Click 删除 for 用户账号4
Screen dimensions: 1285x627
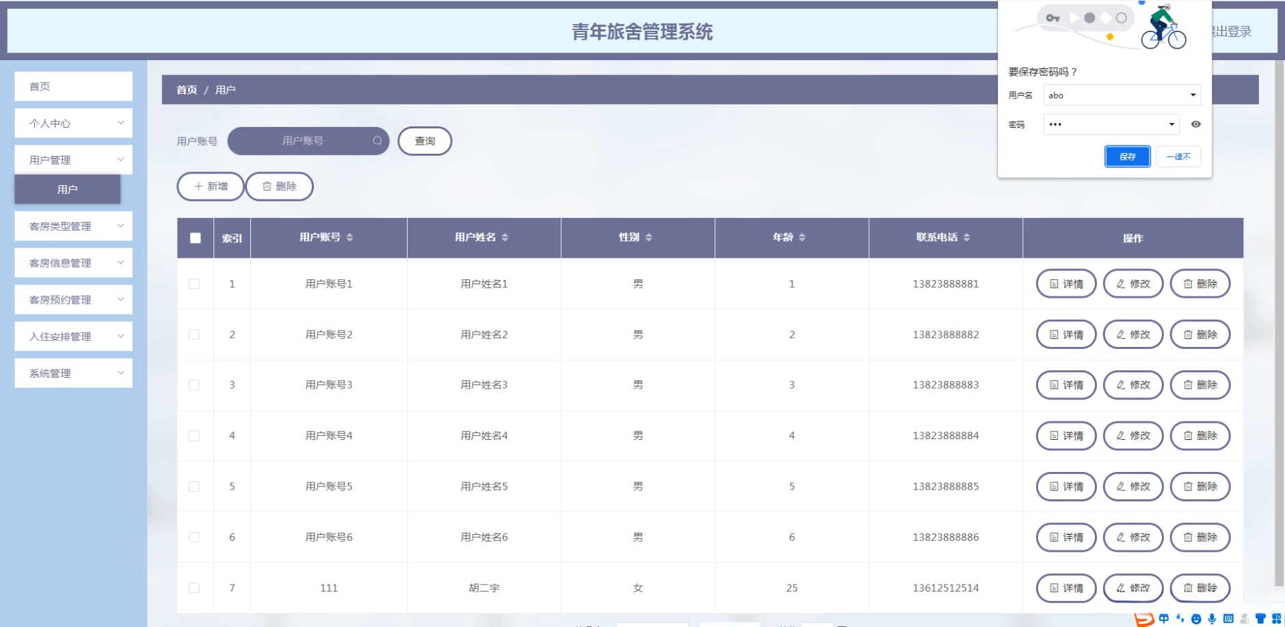(1200, 436)
